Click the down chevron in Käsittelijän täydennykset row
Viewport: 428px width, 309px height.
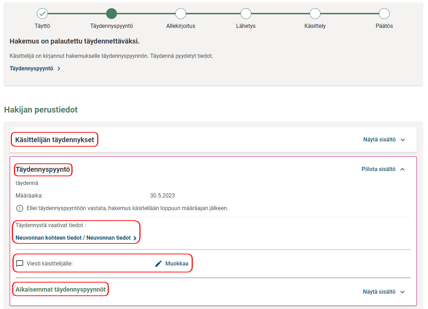coord(403,140)
